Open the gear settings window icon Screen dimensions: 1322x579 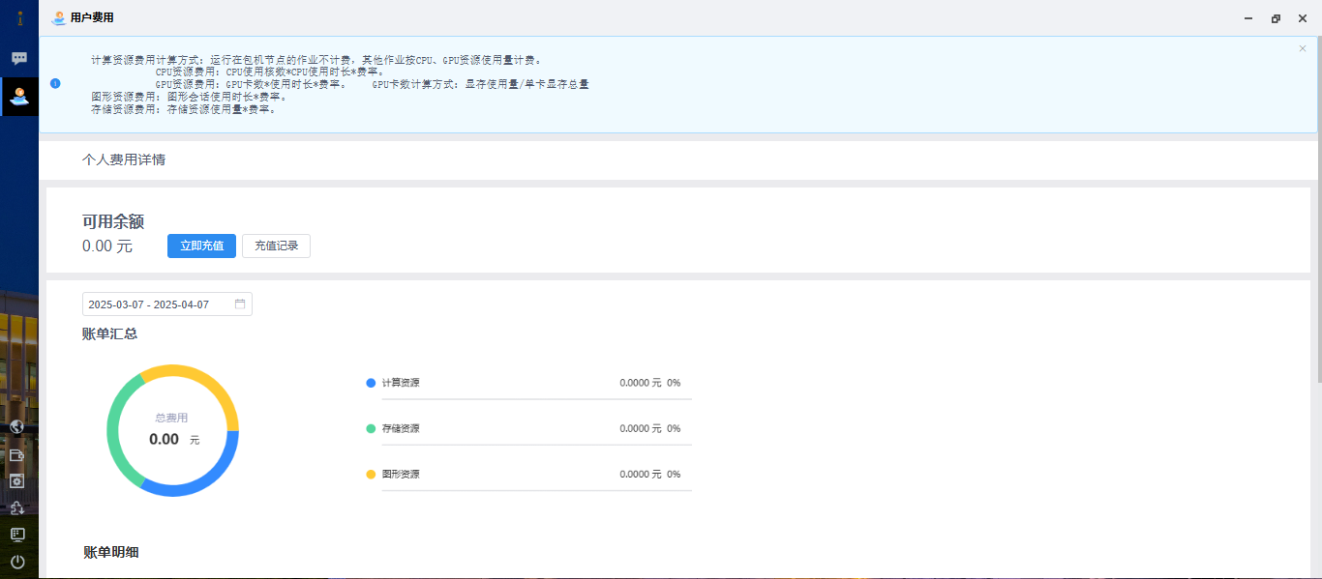point(17,480)
